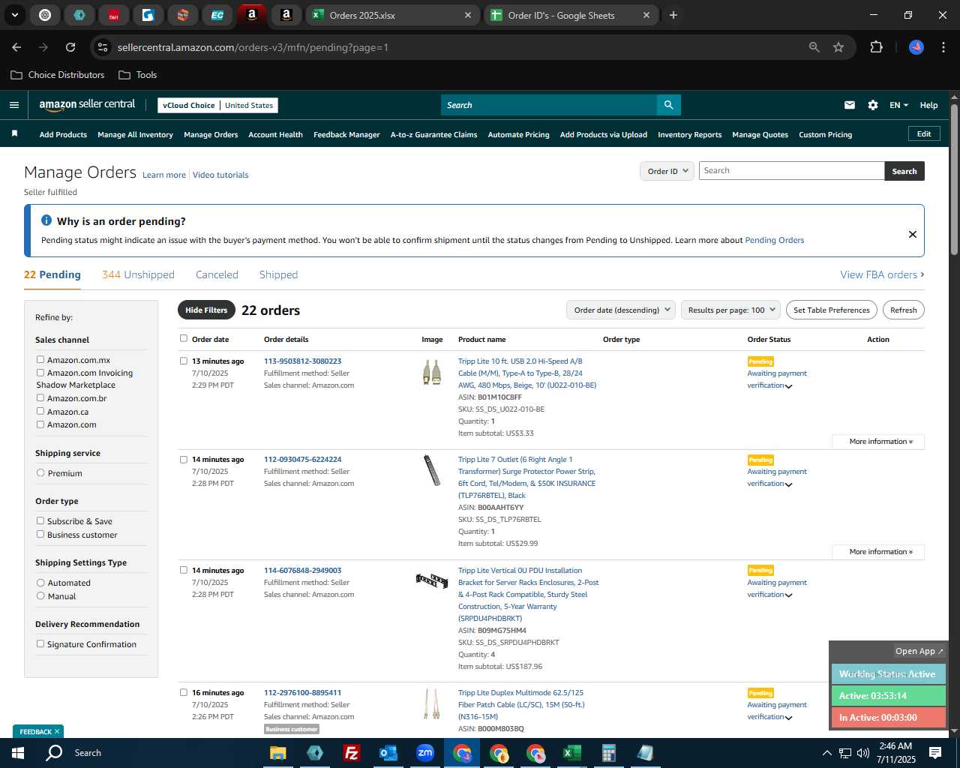Tick the Subscribe & Save checkbox
The image size is (960, 768).
coord(40,521)
